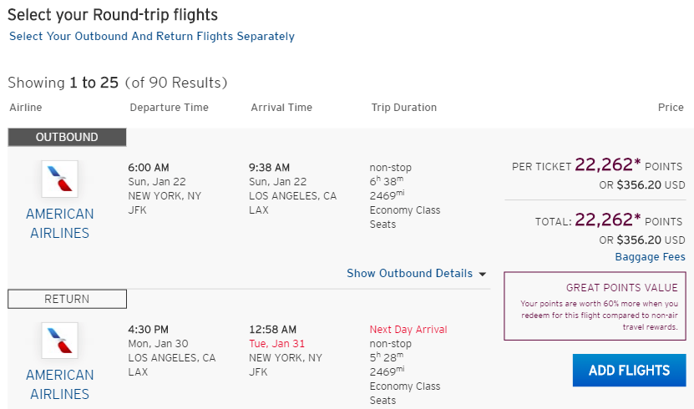Expand Show Outbound Details arrow
Screen dimensions: 694x409
click(x=483, y=274)
